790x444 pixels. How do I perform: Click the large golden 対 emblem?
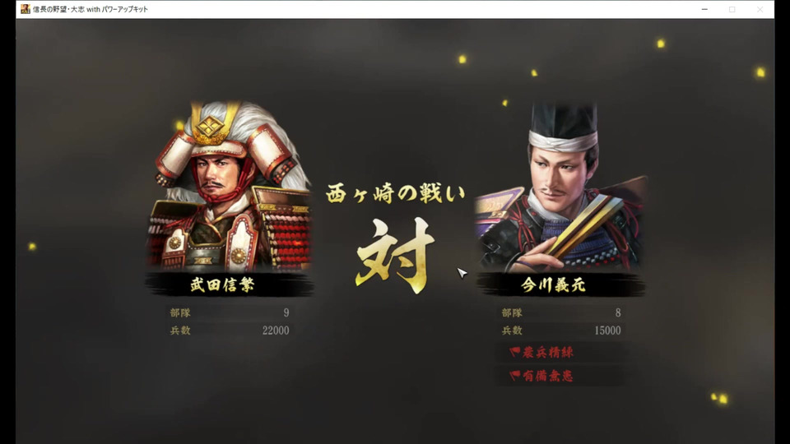394,256
